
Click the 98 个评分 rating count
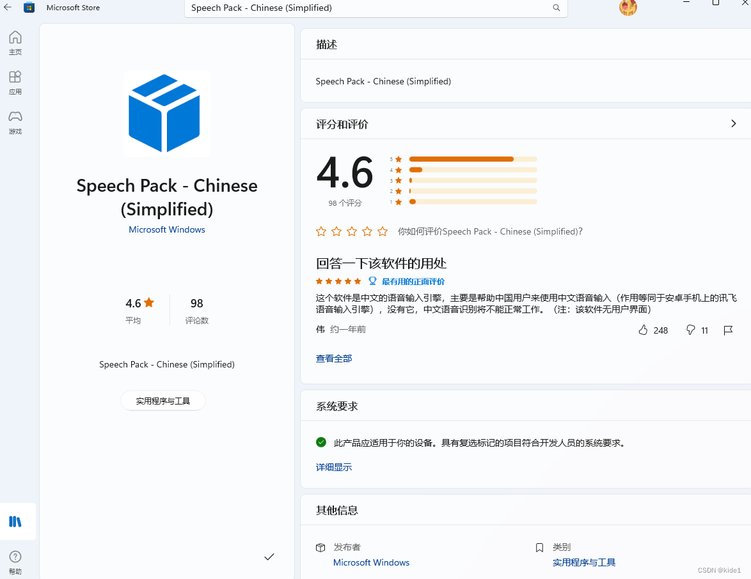(x=345, y=203)
